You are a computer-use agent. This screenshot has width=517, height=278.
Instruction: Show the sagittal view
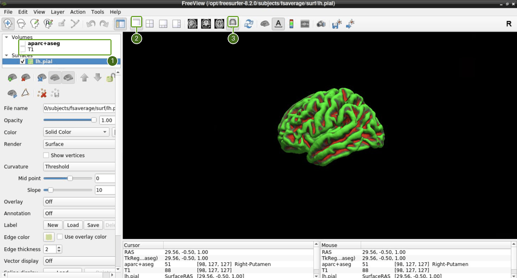pos(193,24)
